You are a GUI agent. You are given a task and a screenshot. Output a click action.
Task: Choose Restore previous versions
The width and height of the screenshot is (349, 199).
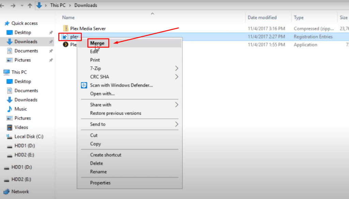click(116, 113)
